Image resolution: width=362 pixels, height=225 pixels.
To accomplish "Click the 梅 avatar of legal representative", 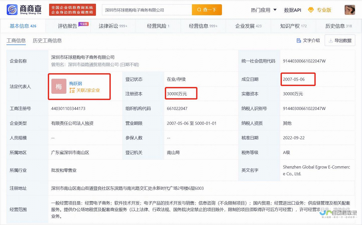I will 59,86.
